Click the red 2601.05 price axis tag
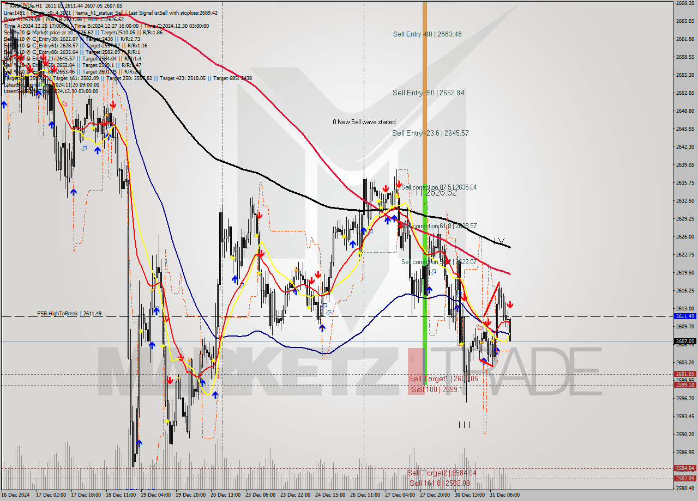Screen dimensions: 698x501 point(685,374)
